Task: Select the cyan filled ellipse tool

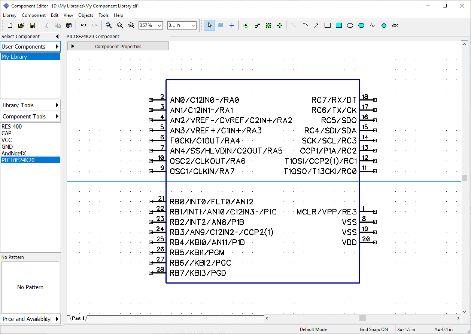Action: coord(361,25)
